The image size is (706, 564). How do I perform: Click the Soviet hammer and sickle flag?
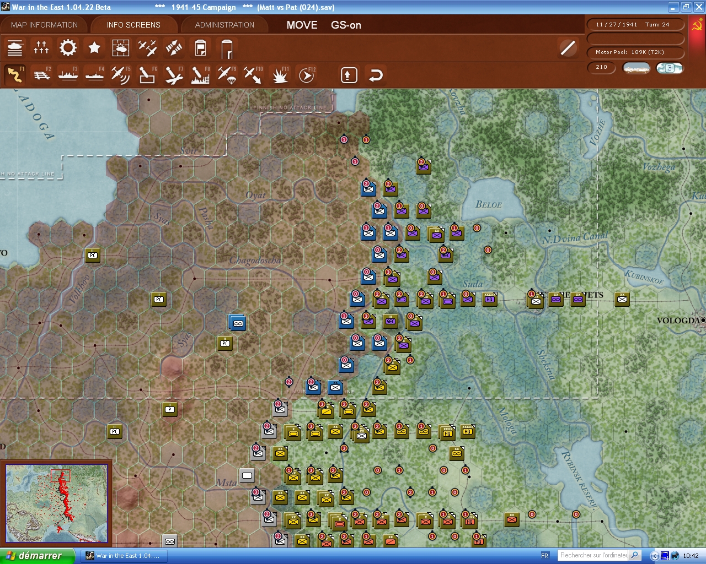coord(697,26)
